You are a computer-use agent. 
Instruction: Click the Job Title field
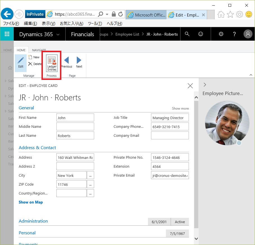tap(170, 117)
